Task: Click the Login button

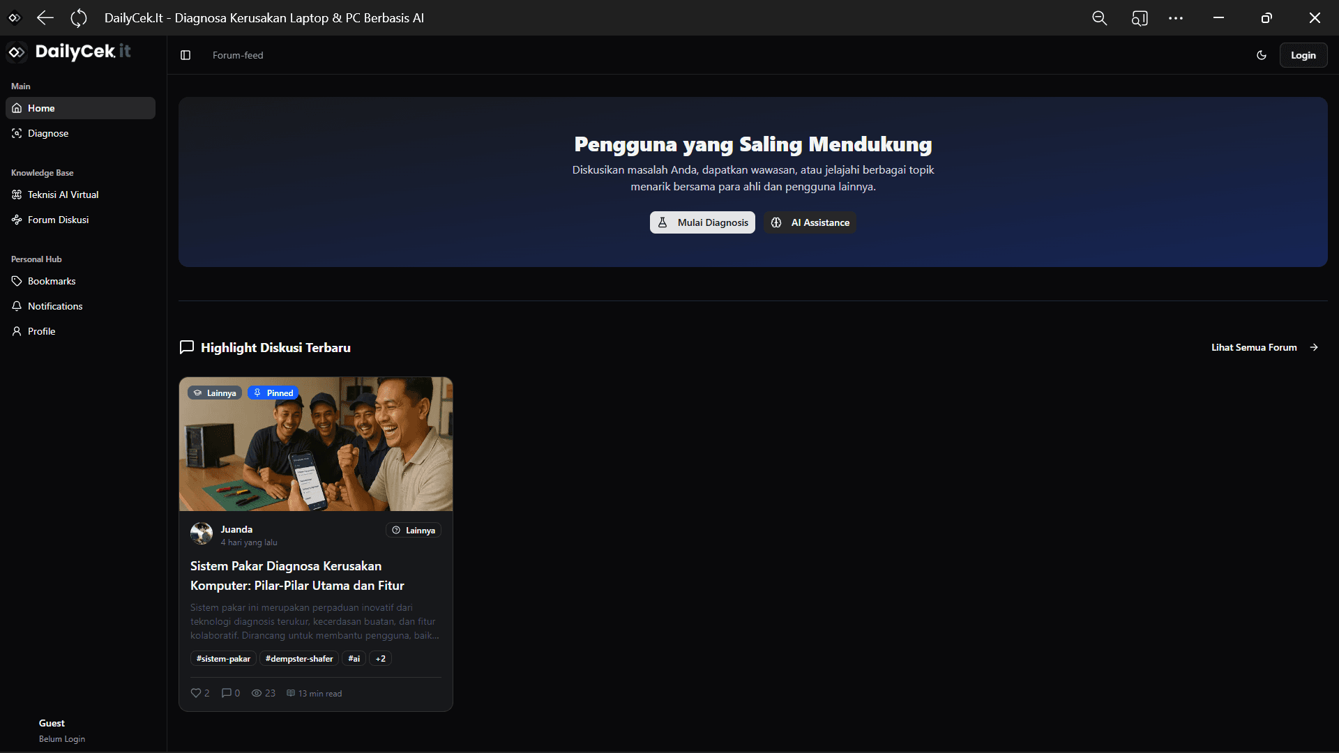Action: [x=1303, y=55]
